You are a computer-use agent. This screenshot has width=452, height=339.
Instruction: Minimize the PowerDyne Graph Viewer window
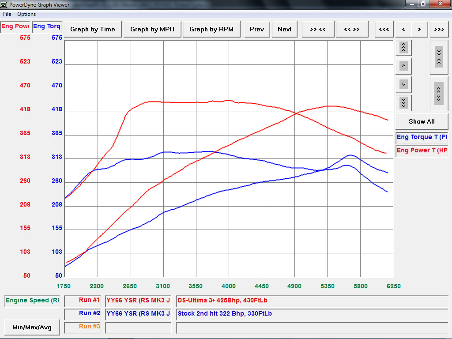pyautogui.click(x=412, y=4)
